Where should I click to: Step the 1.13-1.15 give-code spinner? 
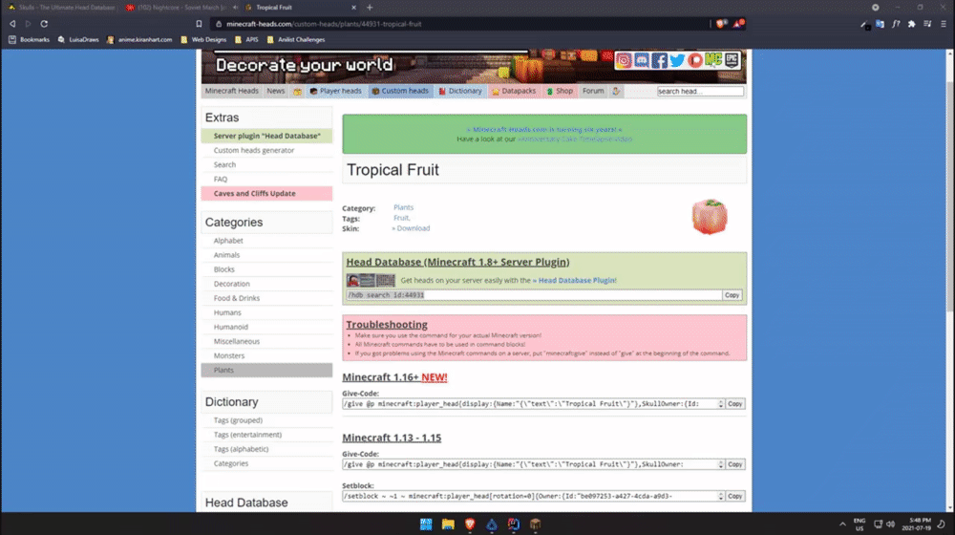coord(720,464)
